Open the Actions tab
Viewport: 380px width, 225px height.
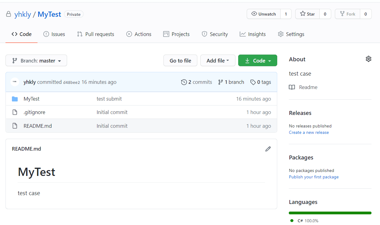click(x=139, y=34)
